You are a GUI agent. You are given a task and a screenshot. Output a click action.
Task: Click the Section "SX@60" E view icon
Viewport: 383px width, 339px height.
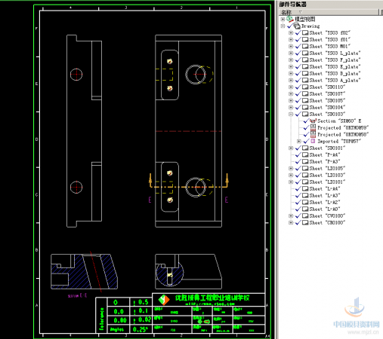click(313, 121)
